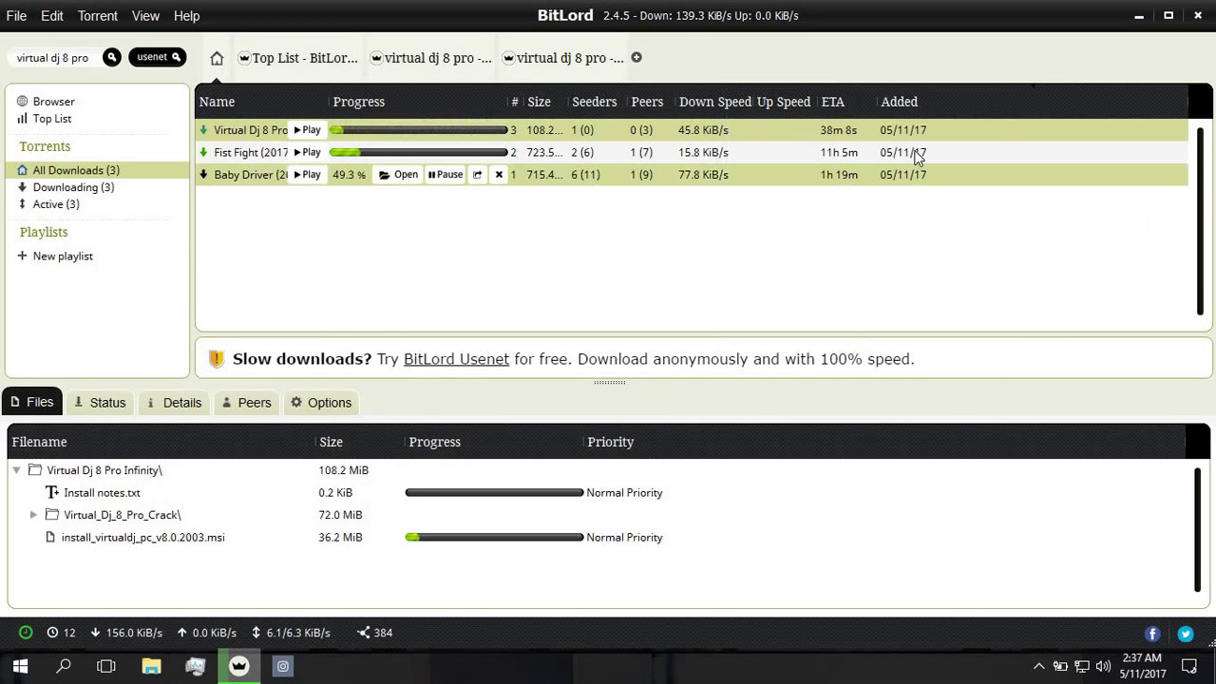This screenshot has height=684, width=1216.
Task: Click DHT nodes 384 indicator
Action: (375, 633)
